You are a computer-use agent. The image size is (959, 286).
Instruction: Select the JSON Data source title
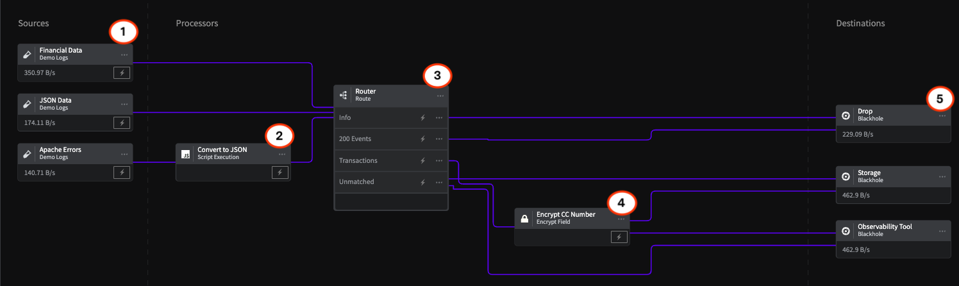pos(56,100)
